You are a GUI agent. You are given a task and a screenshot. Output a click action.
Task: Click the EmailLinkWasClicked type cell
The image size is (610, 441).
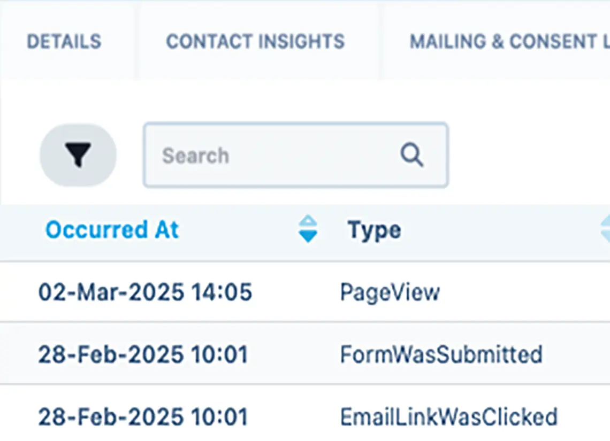[x=448, y=416]
